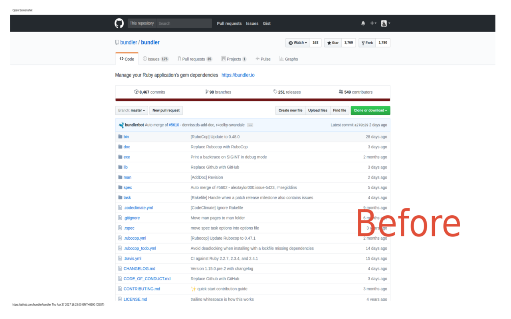The image size is (511, 319).
Task: Focus the repository search field
Action: pyautogui.click(x=184, y=24)
